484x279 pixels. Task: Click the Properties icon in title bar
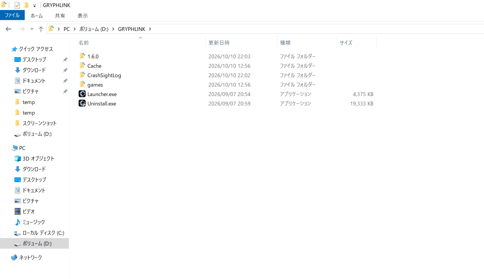[17, 5]
